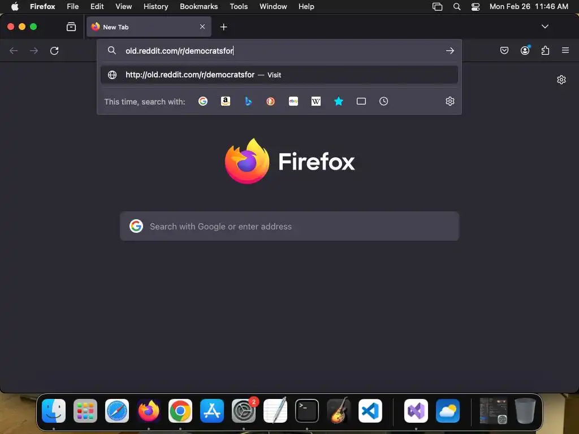This screenshot has width=579, height=434.
Task: Search this time with Bing icon
Action: click(x=248, y=101)
